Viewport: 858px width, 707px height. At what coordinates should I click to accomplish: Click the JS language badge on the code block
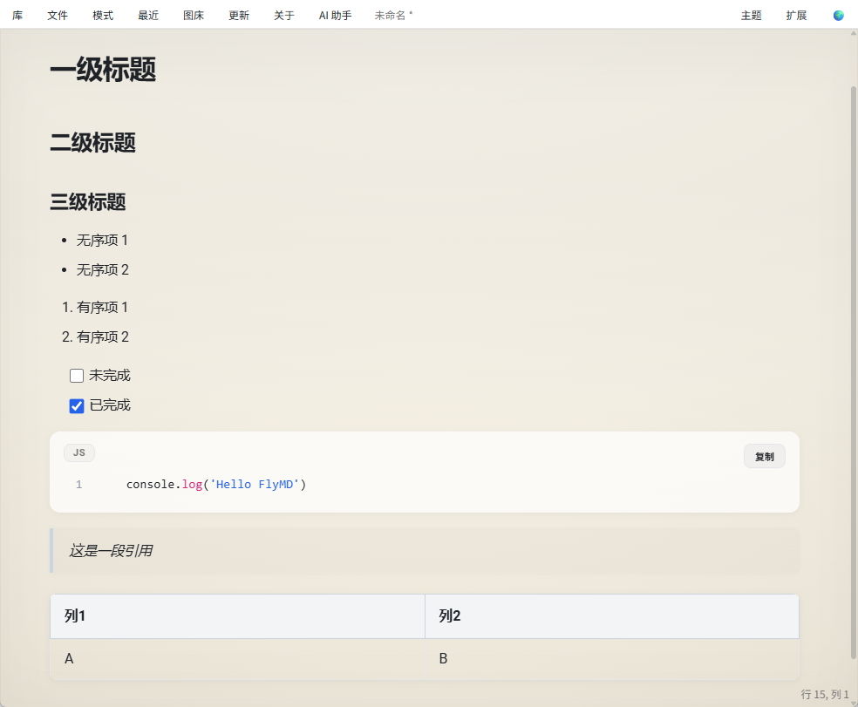coord(78,452)
